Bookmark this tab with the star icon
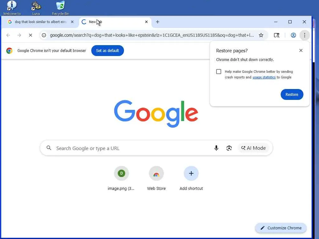This screenshot has height=239, width=319. click(x=261, y=35)
